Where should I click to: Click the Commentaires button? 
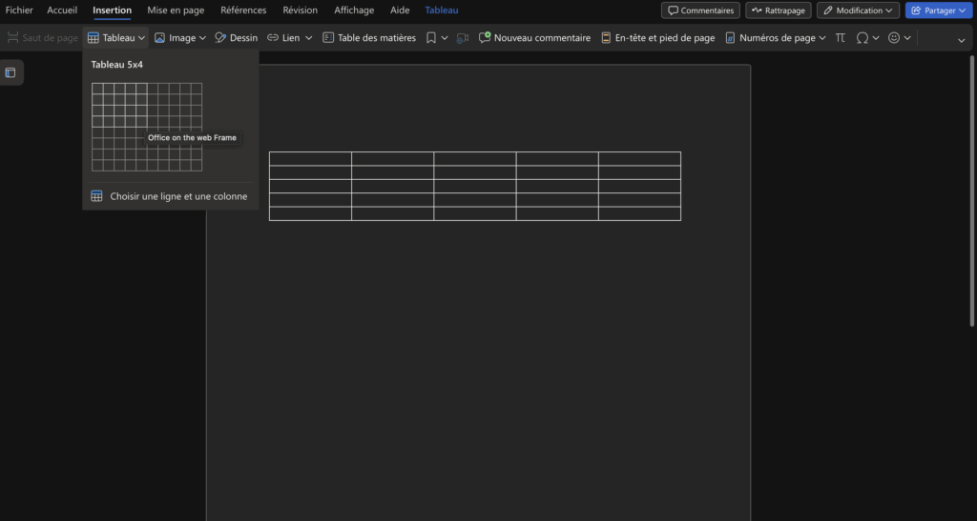[700, 10]
